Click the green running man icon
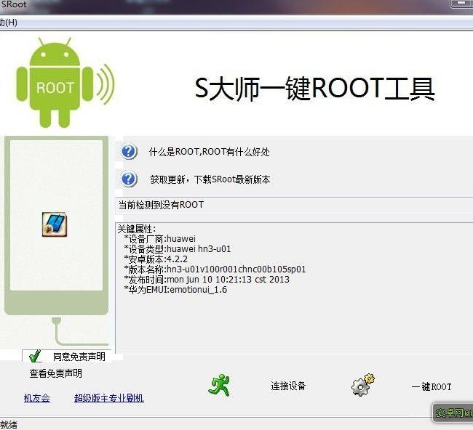 pos(219,385)
